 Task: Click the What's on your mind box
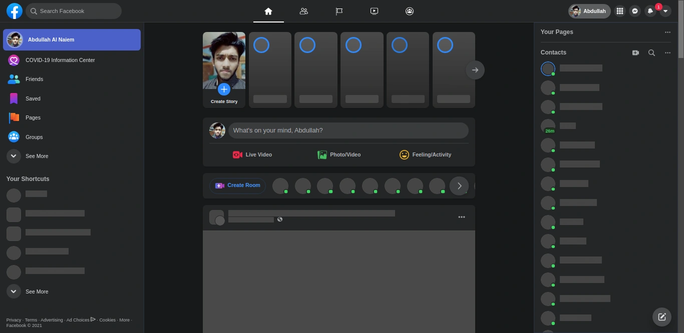(349, 130)
